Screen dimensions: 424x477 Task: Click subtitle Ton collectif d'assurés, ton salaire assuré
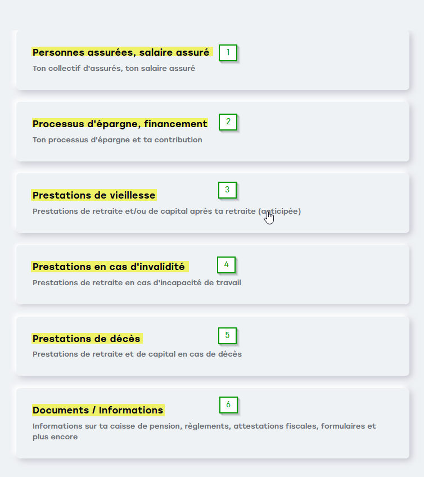tap(114, 69)
